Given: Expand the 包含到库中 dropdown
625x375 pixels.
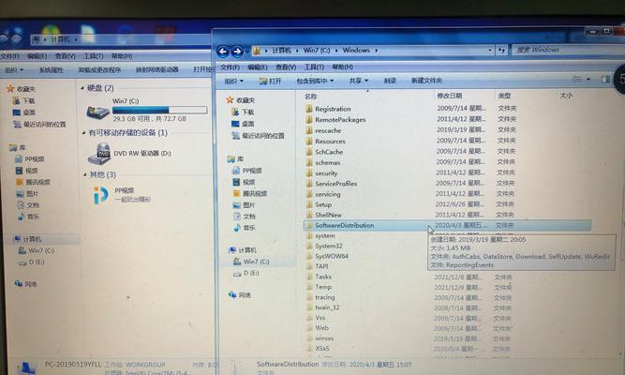Looking at the screenshot, I should click(x=315, y=81).
